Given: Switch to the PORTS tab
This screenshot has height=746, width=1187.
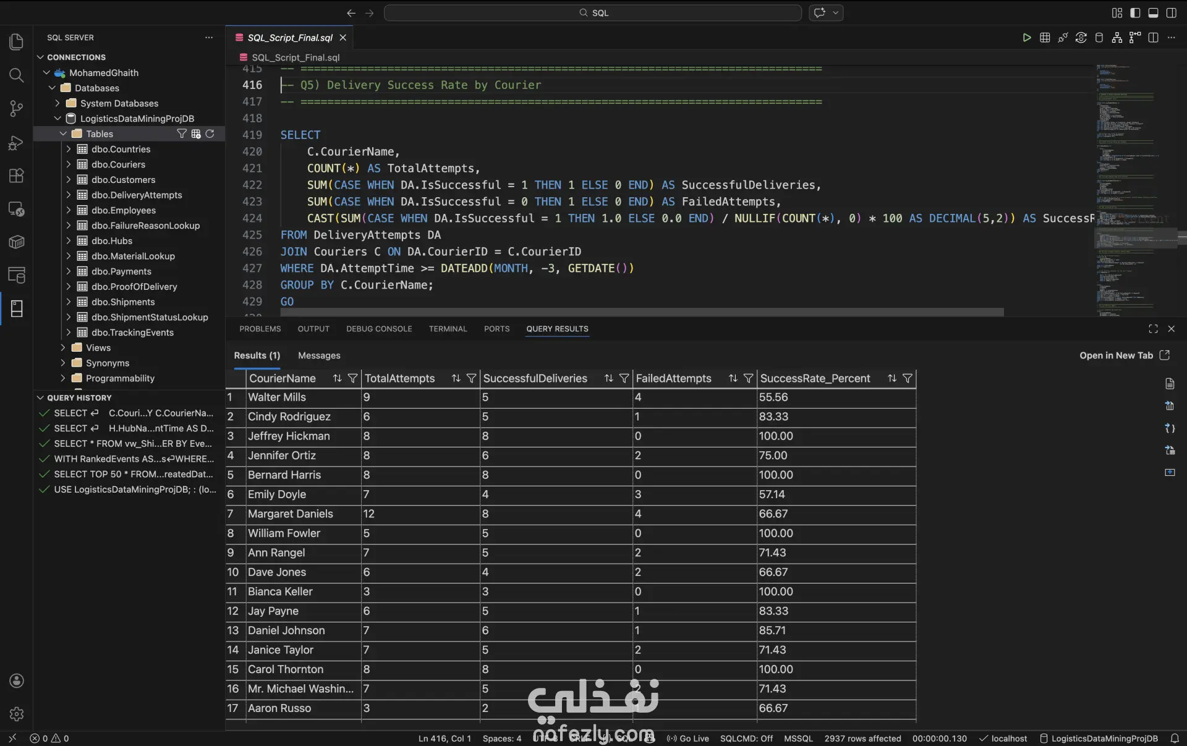Looking at the screenshot, I should point(496,329).
